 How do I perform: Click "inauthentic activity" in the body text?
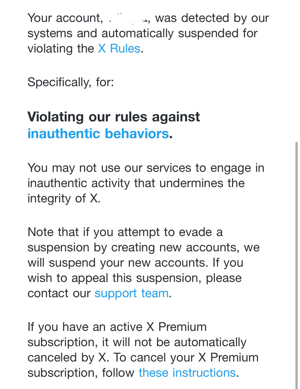coord(79,183)
